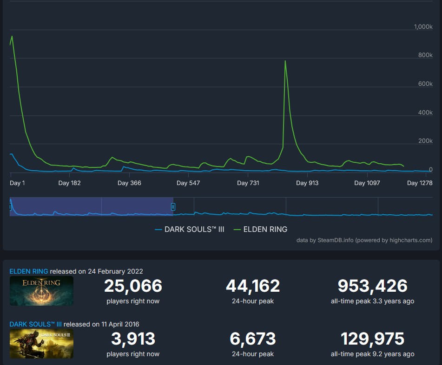Click 'released on 24 February 2022' text
Image resolution: width=442 pixels, height=365 pixels.
point(96,271)
